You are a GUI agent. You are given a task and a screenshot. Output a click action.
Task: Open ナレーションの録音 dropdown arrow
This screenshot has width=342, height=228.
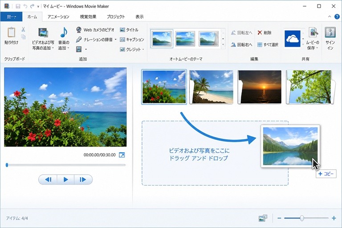tap(116, 40)
